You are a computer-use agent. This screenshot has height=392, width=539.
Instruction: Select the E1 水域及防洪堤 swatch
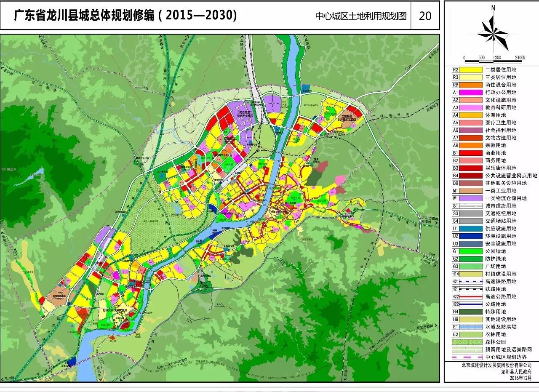coord(471,328)
